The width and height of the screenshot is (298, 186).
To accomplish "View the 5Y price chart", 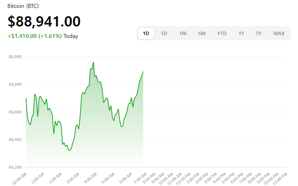I will pos(259,34).
